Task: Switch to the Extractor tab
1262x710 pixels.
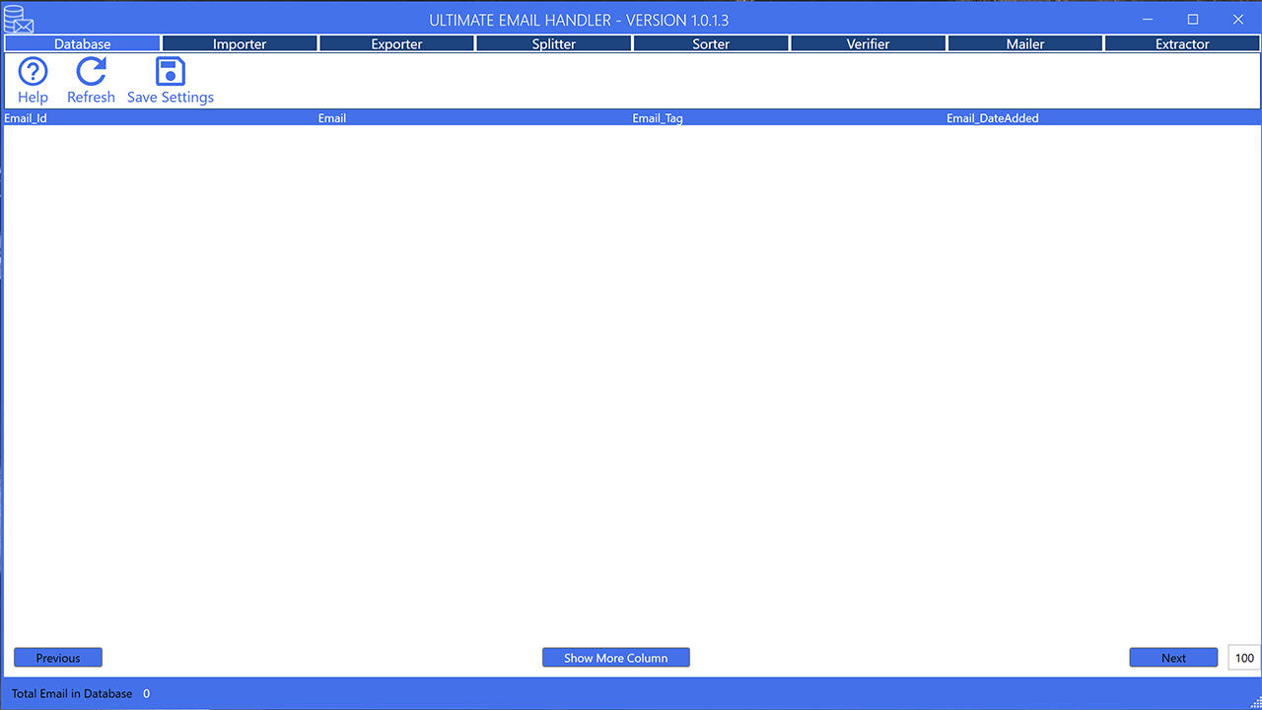Action: click(1182, 43)
